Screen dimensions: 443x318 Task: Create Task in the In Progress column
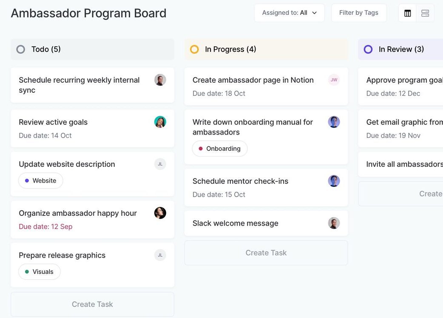[266, 253]
